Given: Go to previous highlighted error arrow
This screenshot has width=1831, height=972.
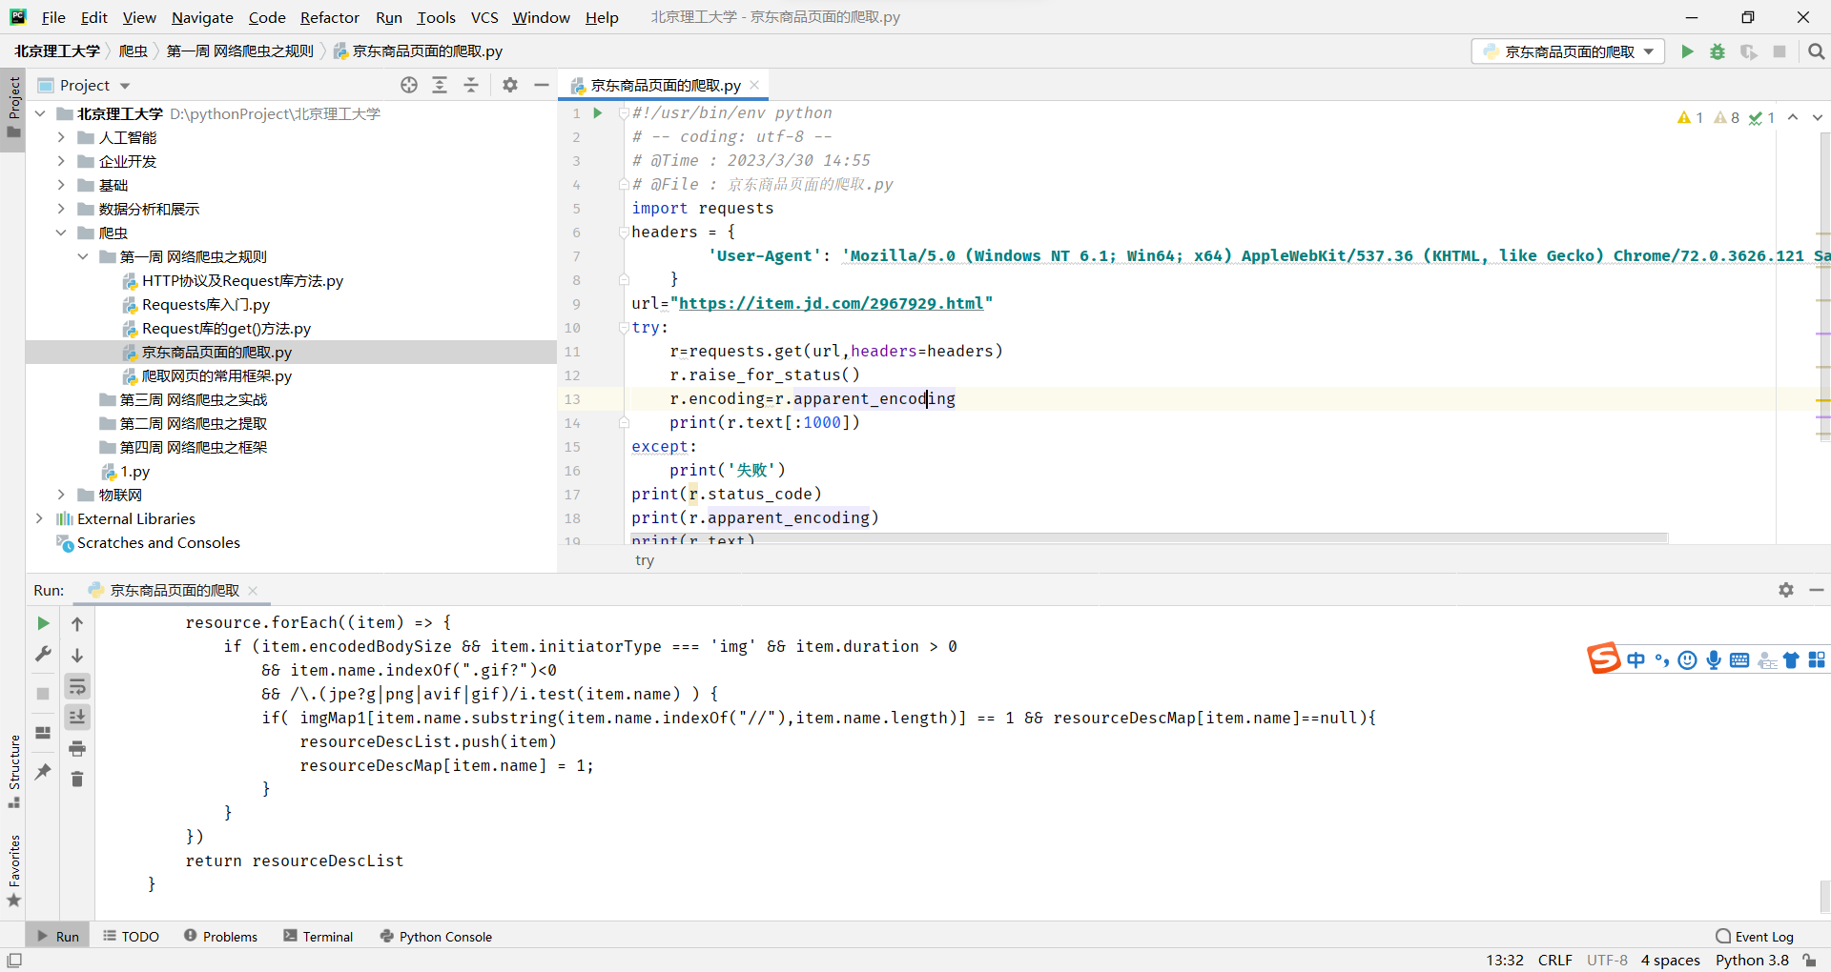Looking at the screenshot, I should [1793, 117].
